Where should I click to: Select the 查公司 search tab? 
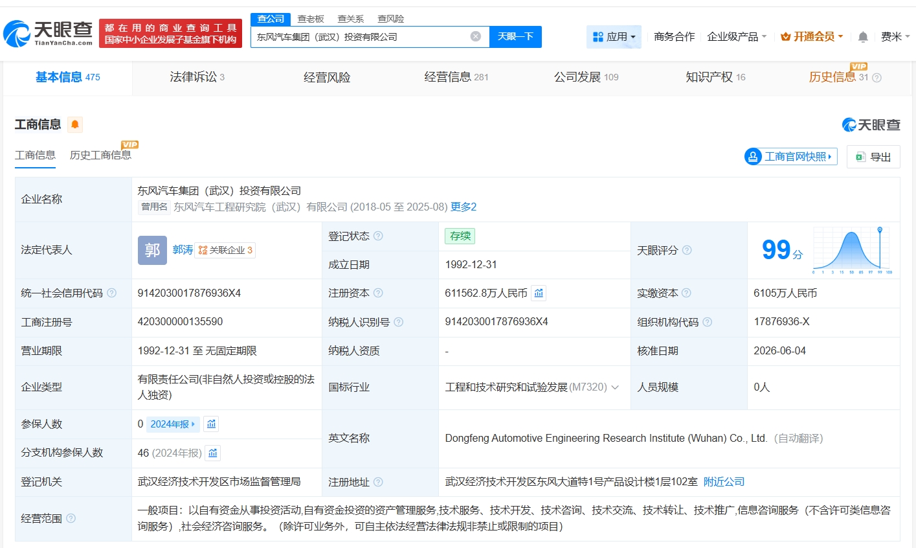tap(271, 19)
